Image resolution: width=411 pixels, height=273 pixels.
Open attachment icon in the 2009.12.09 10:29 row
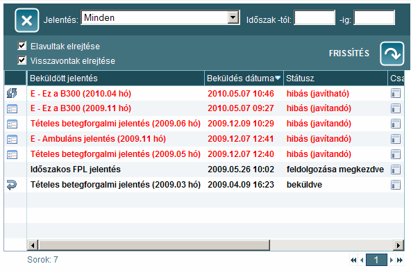click(x=396, y=124)
